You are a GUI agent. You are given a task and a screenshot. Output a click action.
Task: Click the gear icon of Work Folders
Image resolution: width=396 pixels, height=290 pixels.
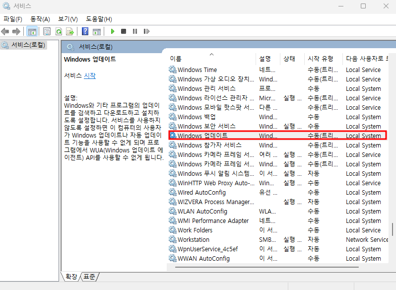pyautogui.click(x=173, y=230)
